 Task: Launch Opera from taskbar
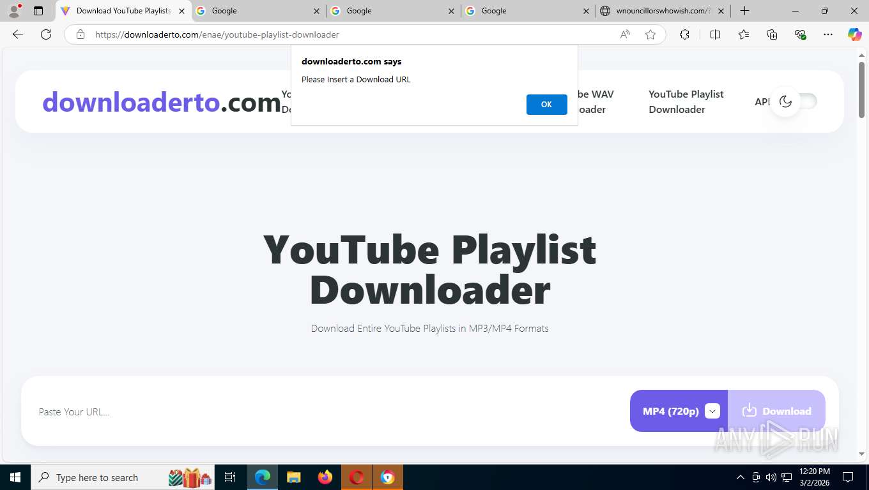[357, 477]
